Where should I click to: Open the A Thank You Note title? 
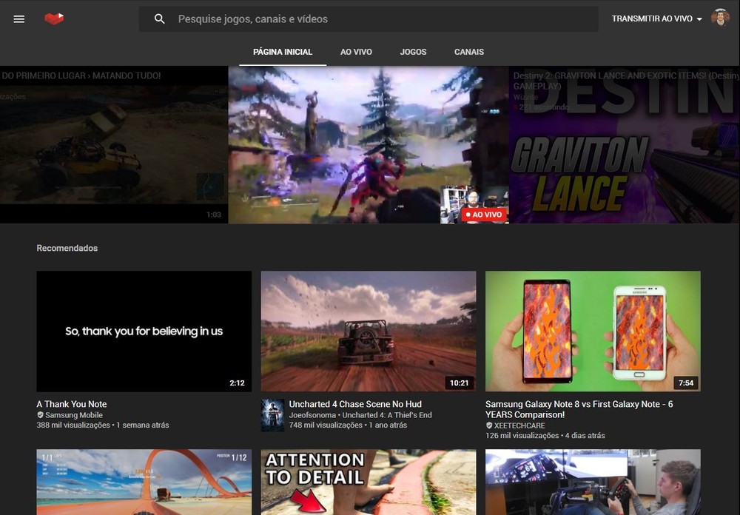pyautogui.click(x=72, y=404)
